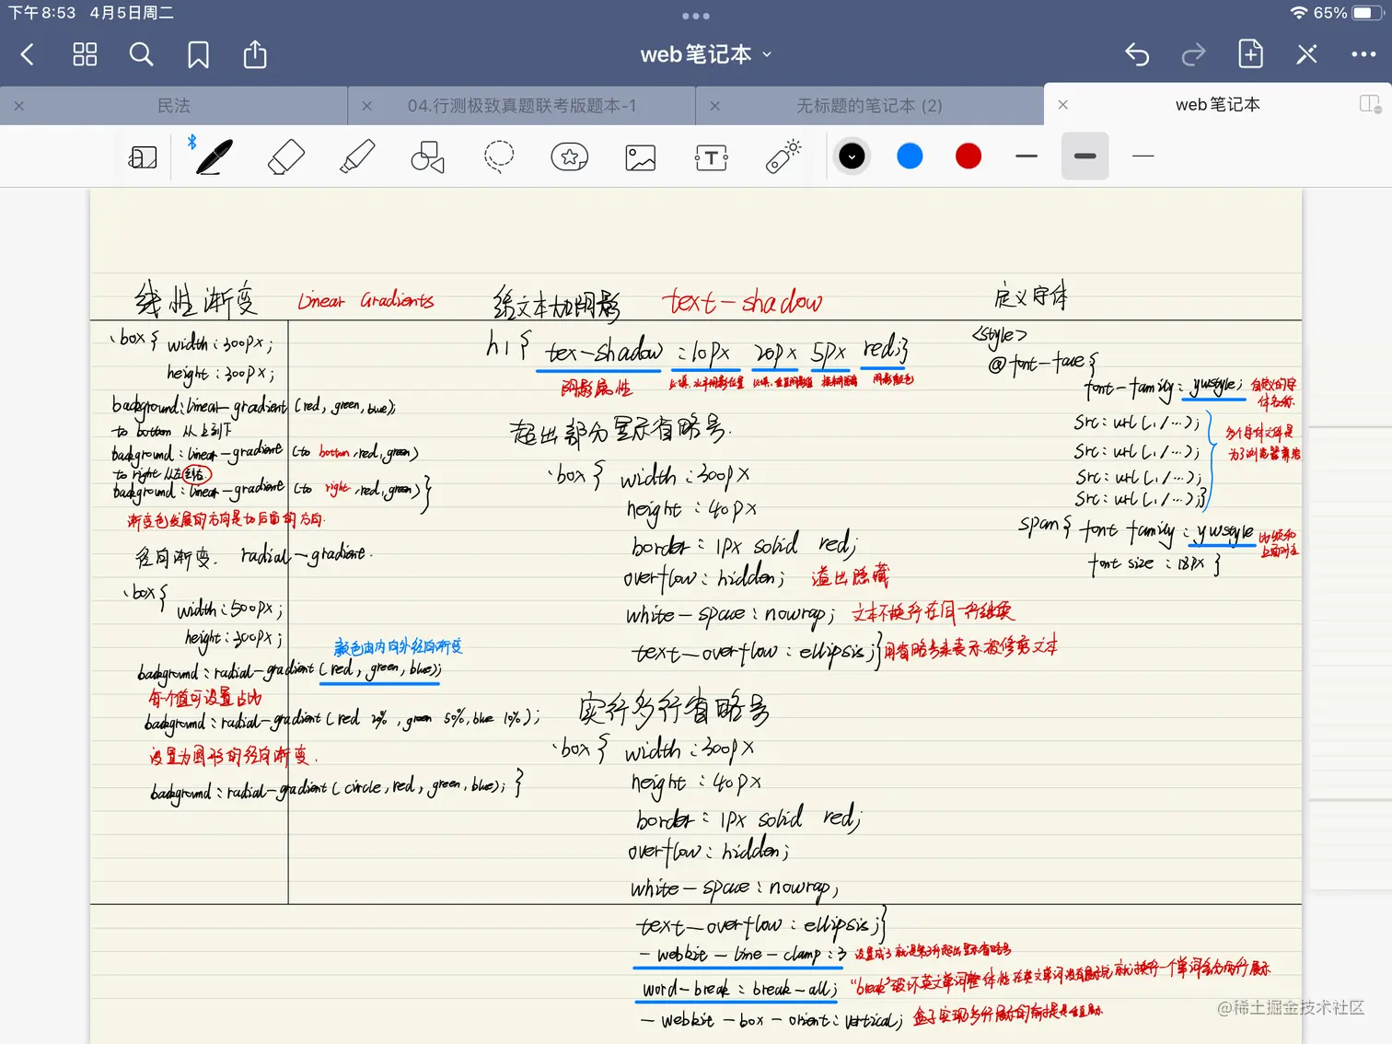Screen dimensions: 1392x1044
Task: Open the share and export menu
Action: click(255, 54)
